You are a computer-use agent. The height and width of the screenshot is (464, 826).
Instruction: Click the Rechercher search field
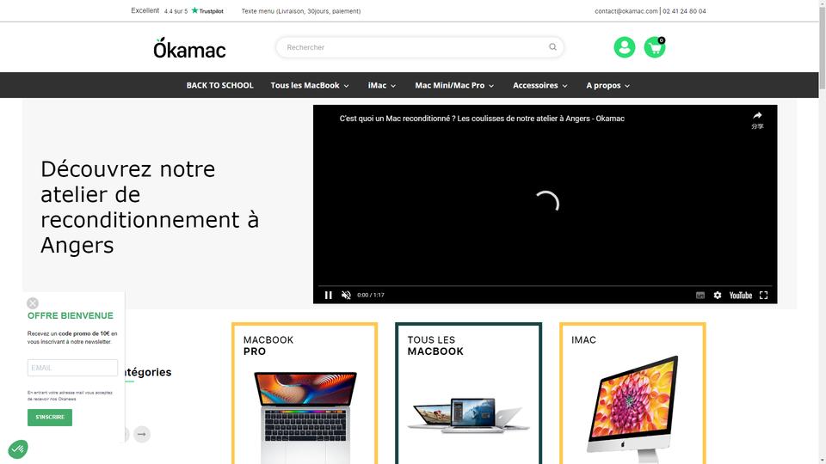[x=420, y=47]
